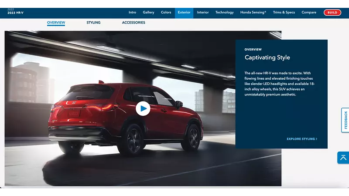
Task: Click the back-to-top arrow icon
Action: (343, 158)
